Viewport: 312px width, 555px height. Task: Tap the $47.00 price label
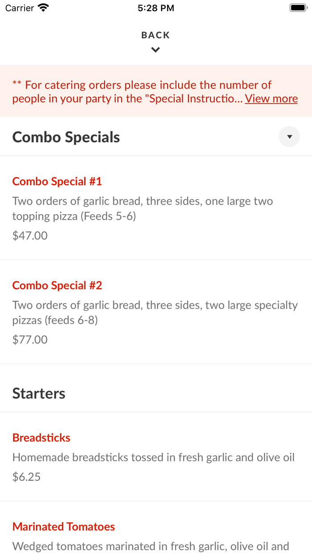(29, 235)
